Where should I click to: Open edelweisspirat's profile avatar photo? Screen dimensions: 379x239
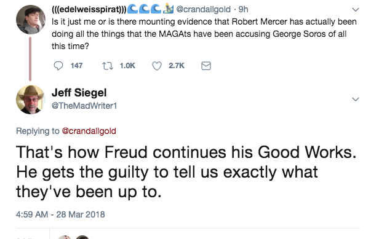(x=31, y=20)
